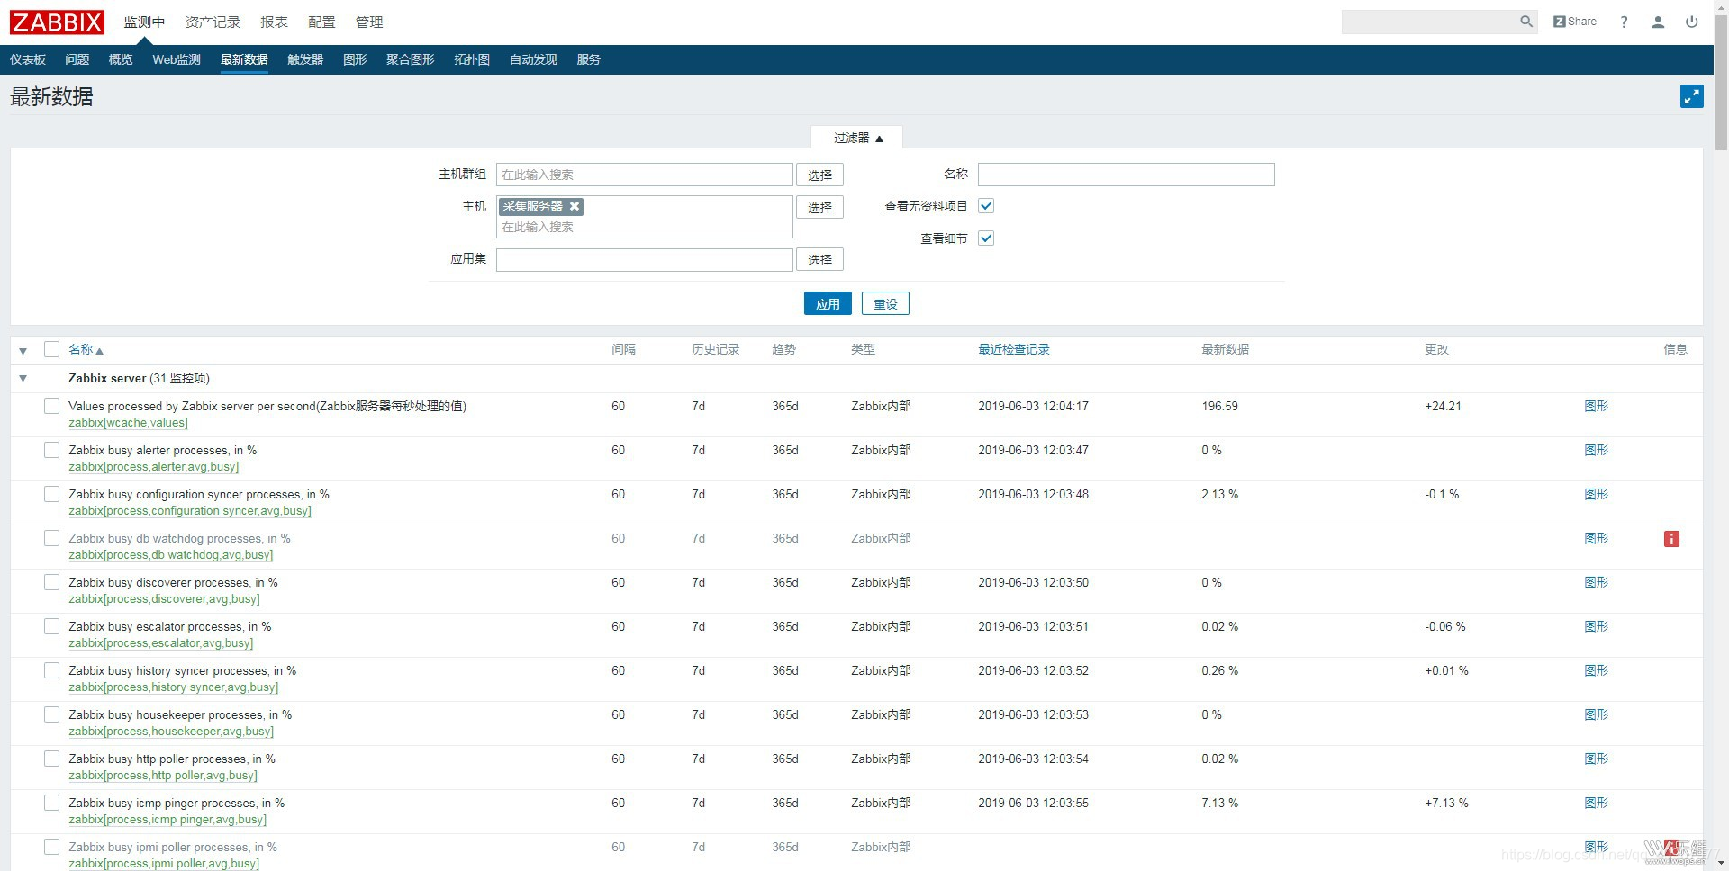Select checkbox for busy configuration syncer processes
The width and height of the screenshot is (1729, 871).
point(51,494)
